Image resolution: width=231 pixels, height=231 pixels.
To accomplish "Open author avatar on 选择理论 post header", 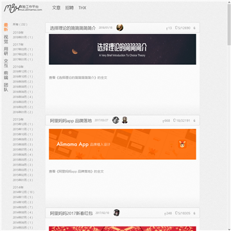I will 120,28.
